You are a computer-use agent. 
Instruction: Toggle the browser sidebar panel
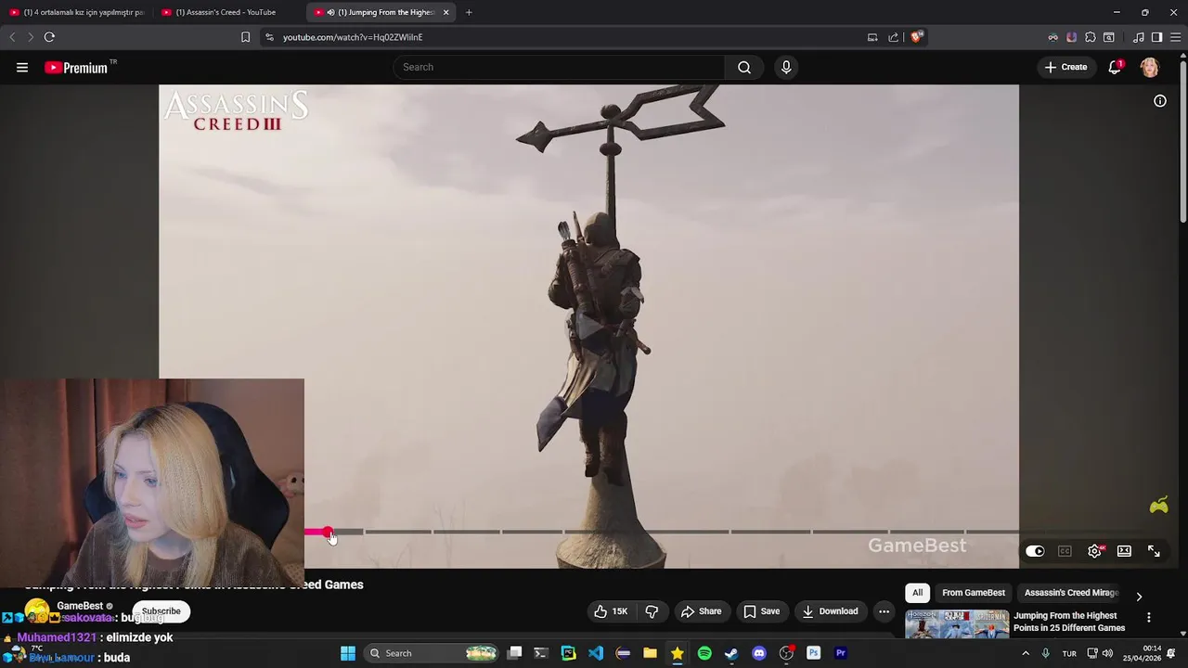click(x=1156, y=37)
